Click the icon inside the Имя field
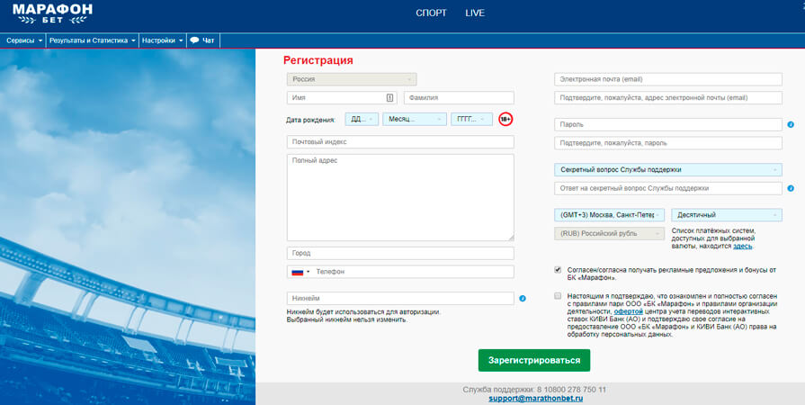This screenshot has height=405, width=805. coord(389,98)
